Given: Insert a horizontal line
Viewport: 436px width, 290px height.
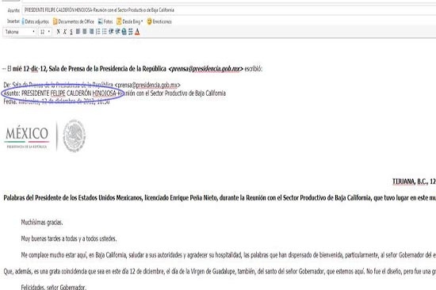Looking at the screenshot, I should [x=131, y=32].
